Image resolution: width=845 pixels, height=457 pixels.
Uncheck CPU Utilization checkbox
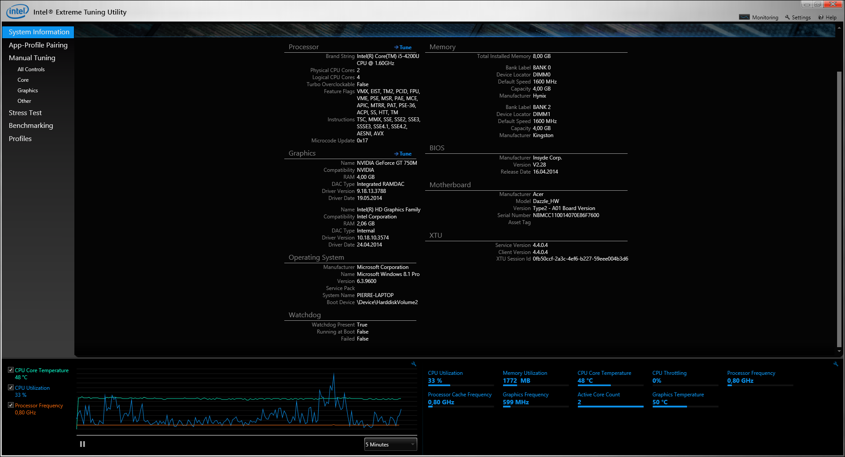11,388
